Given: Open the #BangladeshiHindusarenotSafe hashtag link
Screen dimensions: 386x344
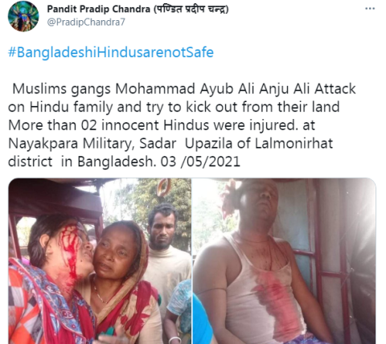Looking at the screenshot, I should point(111,52).
